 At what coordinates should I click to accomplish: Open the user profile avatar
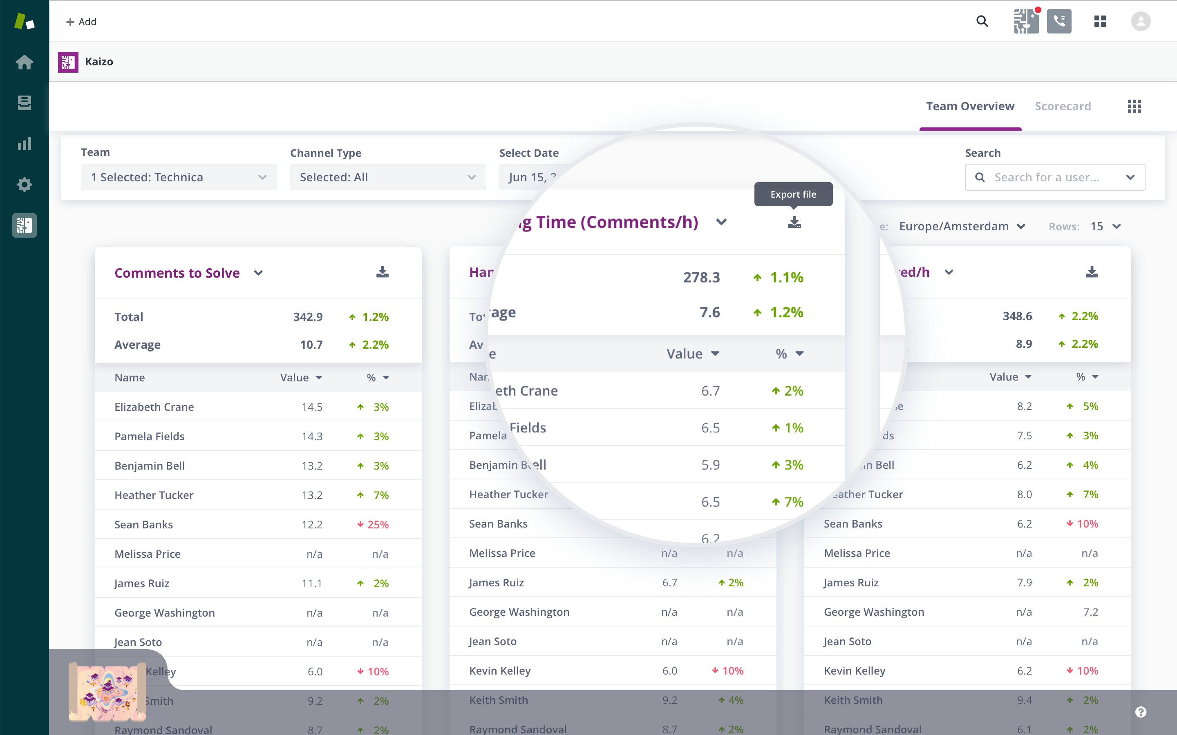pyautogui.click(x=1141, y=21)
